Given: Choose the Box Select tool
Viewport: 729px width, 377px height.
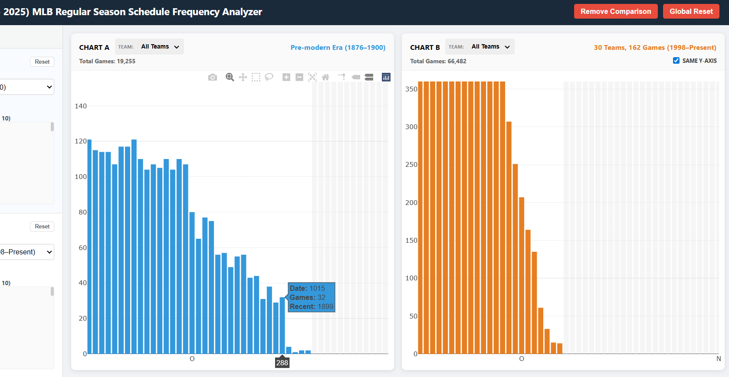Looking at the screenshot, I should (x=256, y=77).
